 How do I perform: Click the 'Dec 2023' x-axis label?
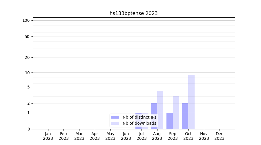[x=219, y=136]
